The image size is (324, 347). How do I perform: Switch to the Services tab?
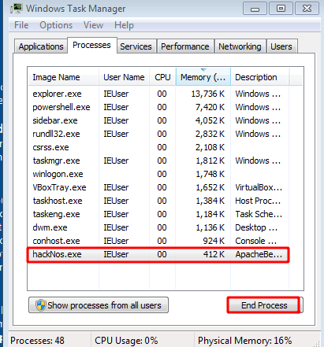click(136, 46)
